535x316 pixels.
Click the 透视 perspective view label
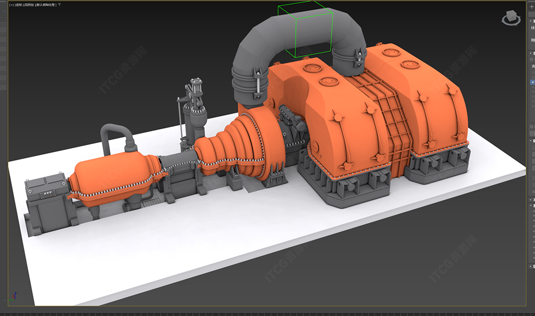click(19, 4)
